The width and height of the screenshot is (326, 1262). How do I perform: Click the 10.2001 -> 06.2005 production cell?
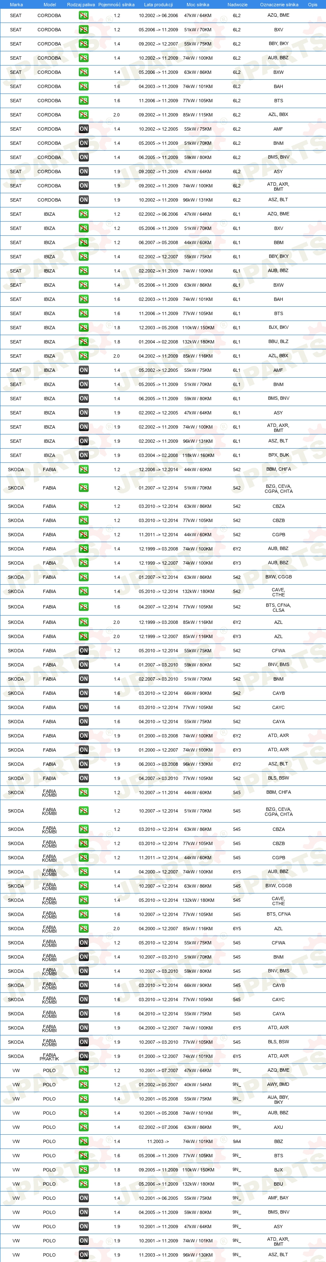(x=158, y=1198)
